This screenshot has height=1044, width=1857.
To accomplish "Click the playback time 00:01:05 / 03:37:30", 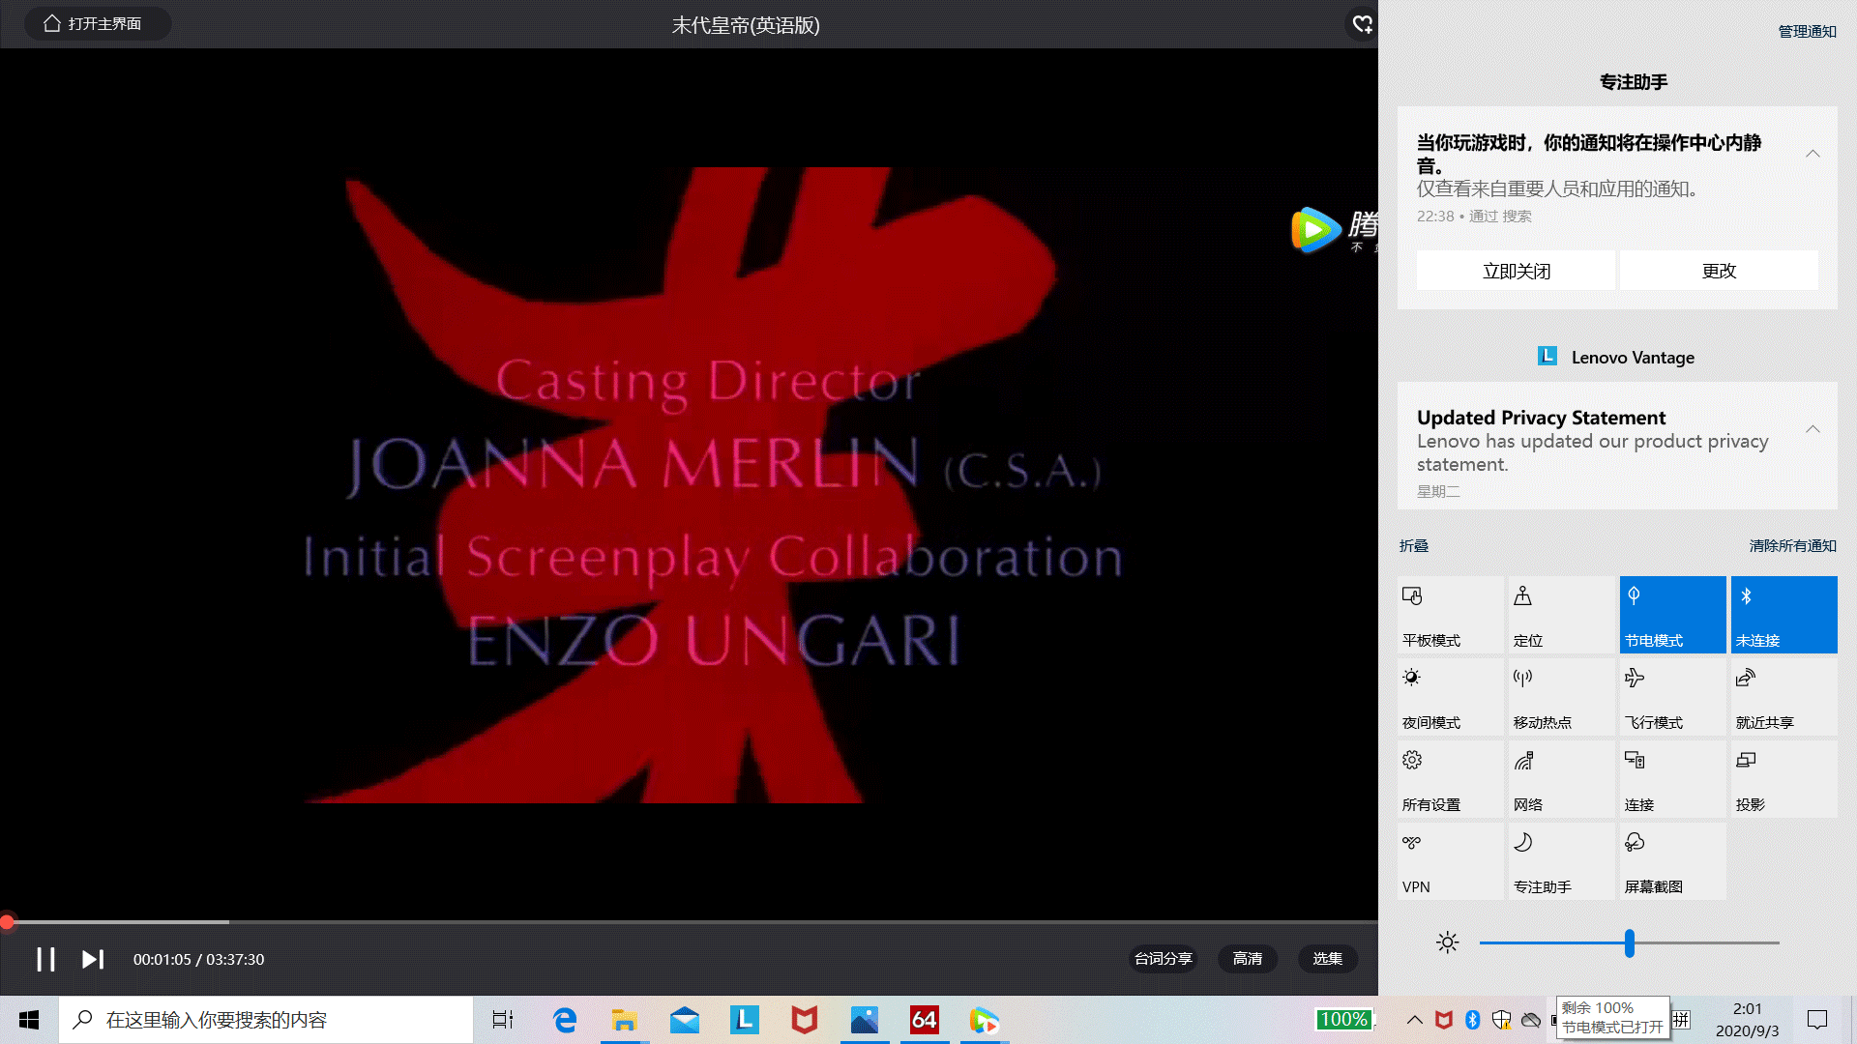I will (198, 959).
